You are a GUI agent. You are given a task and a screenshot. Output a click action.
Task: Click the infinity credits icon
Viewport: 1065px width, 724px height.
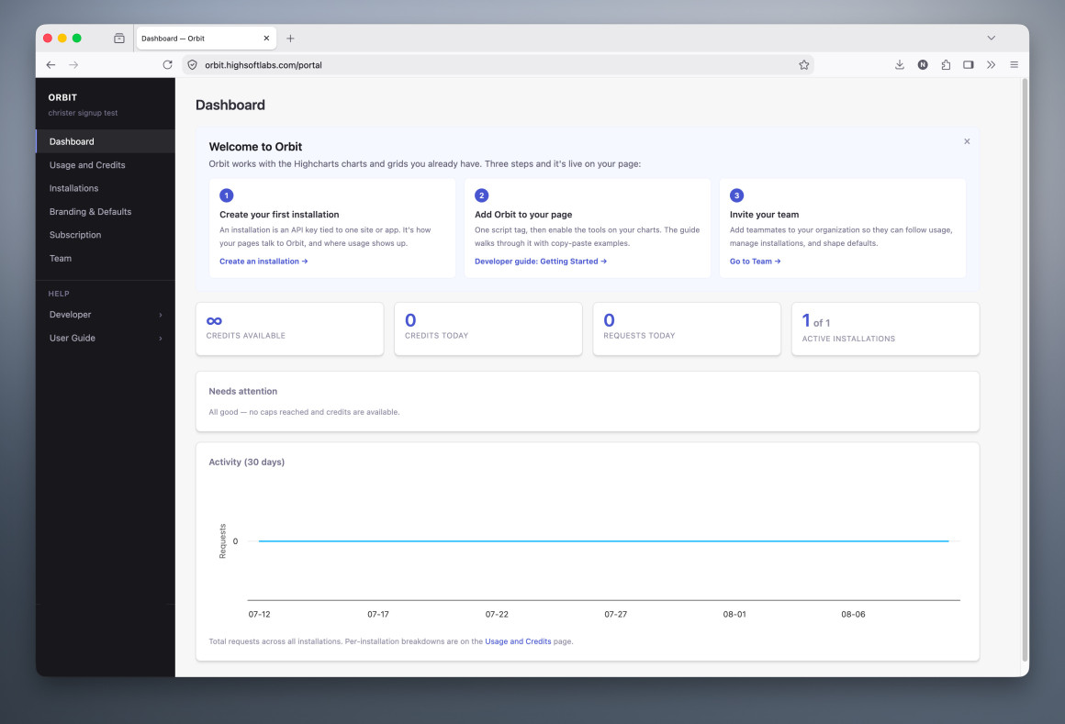coord(214,321)
